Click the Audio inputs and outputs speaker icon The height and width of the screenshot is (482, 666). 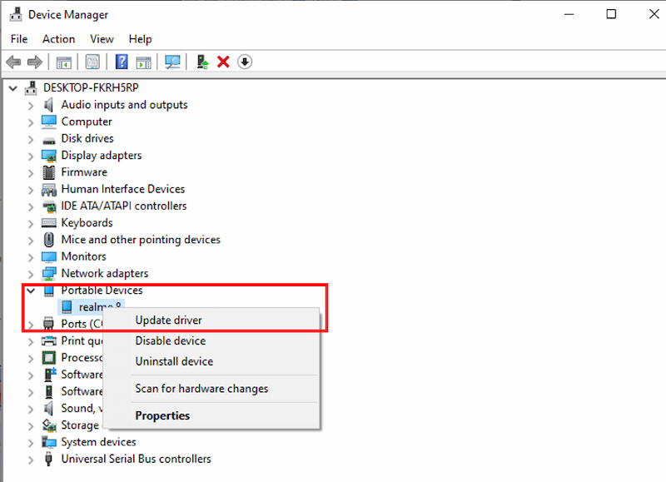48,105
